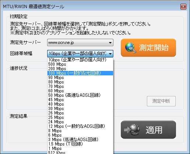Select the 8 Mbps list entry
The height and width of the screenshot is (154, 190).
(x=80, y=131)
